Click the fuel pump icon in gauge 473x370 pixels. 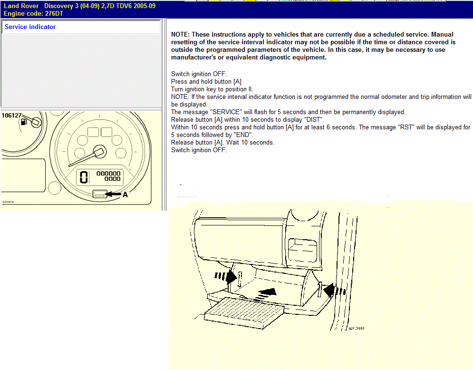tap(22, 122)
